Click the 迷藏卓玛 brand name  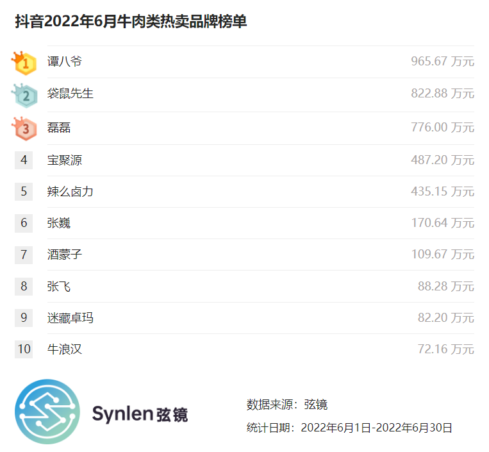pos(70,317)
